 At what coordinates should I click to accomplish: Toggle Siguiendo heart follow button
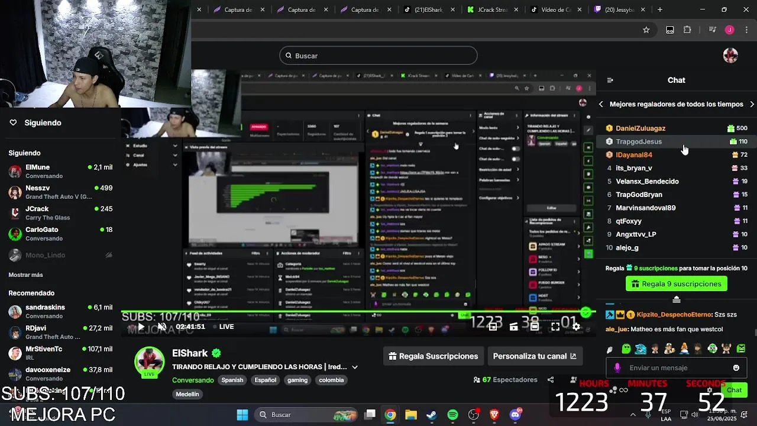[13, 122]
